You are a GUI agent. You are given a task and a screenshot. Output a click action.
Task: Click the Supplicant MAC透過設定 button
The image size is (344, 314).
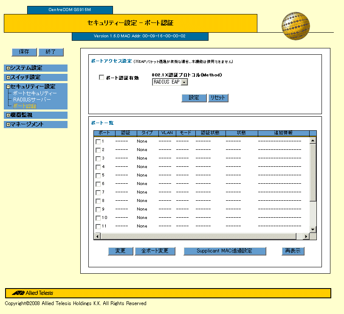click(x=225, y=251)
